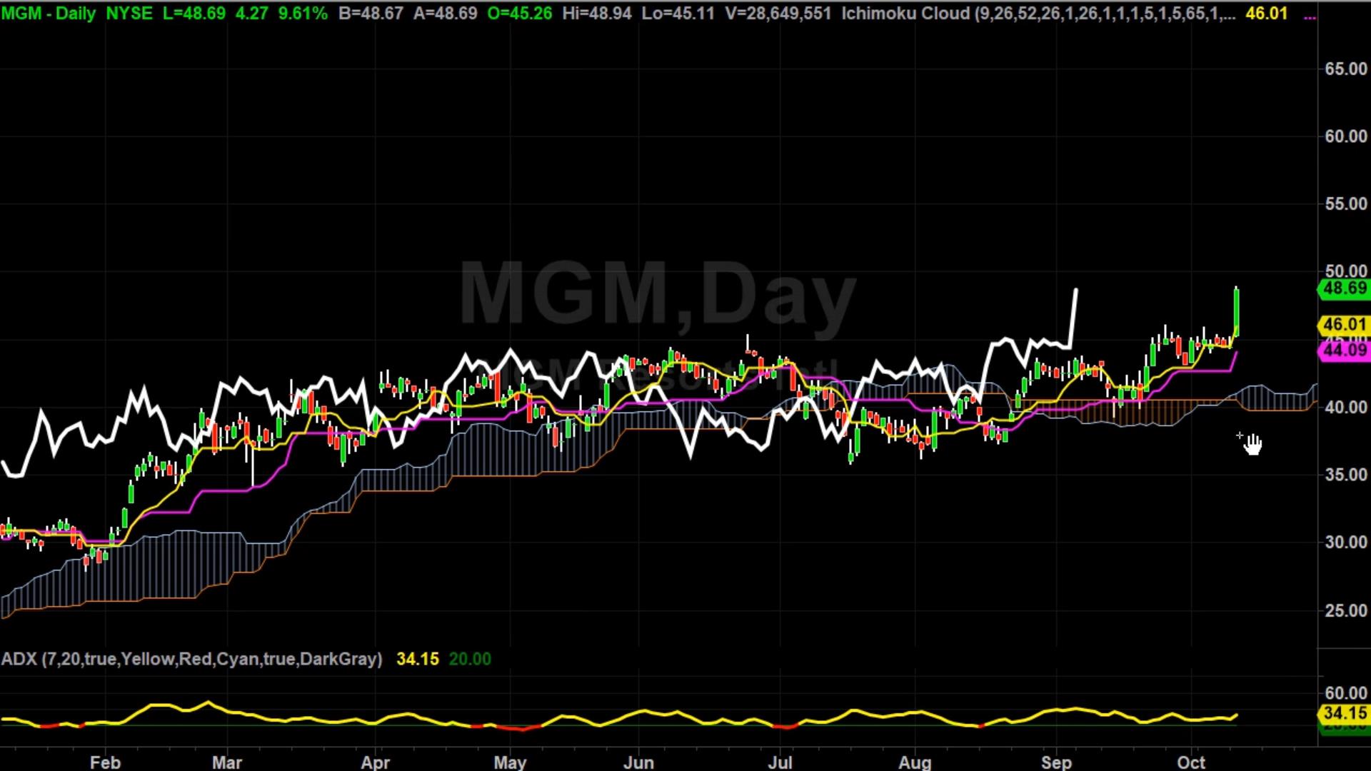Screen dimensions: 1371x771
Task: Click the NYSE exchange label
Action: click(x=129, y=14)
